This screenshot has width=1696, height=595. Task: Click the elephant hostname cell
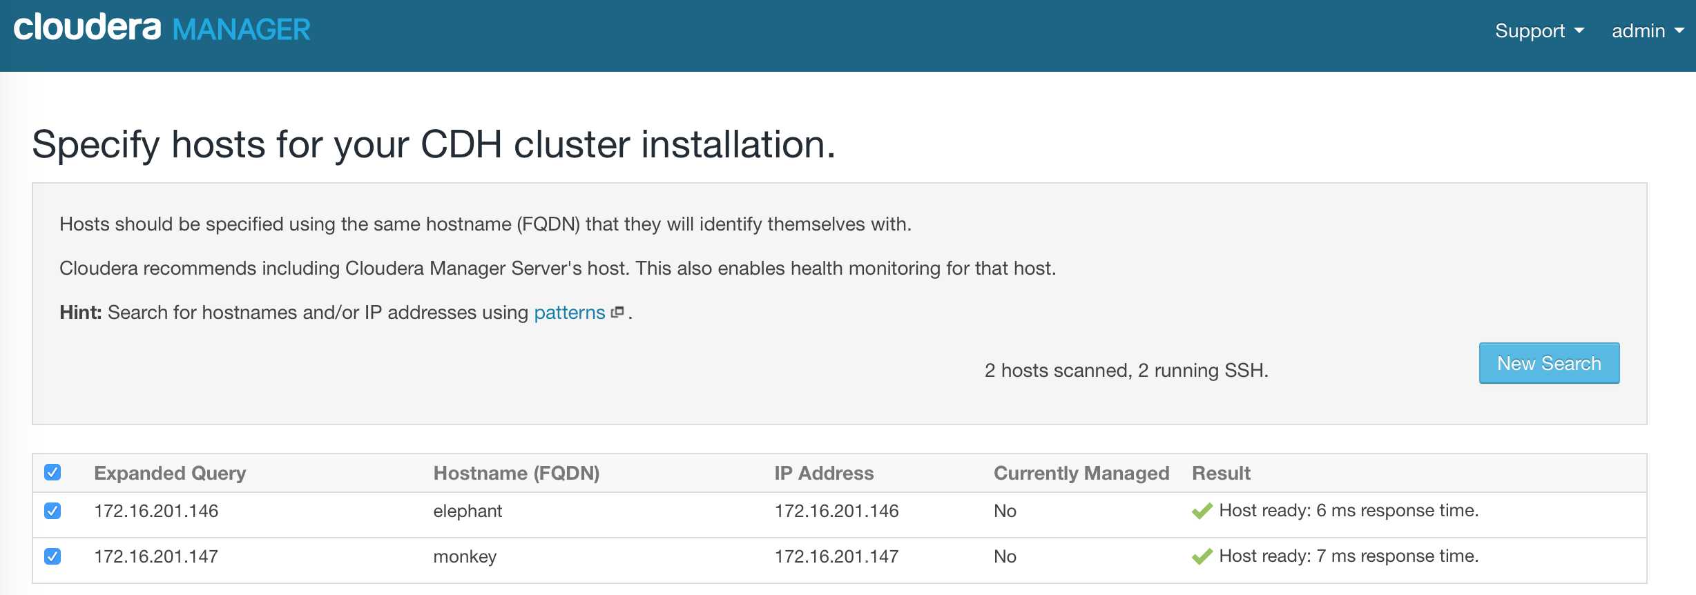(x=468, y=511)
